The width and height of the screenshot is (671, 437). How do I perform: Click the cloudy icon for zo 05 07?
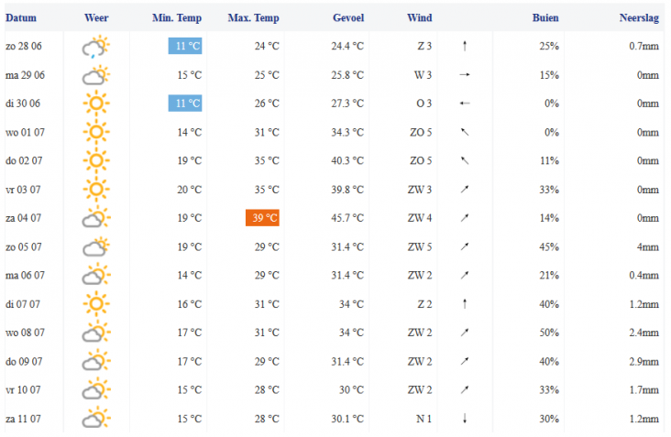point(96,246)
